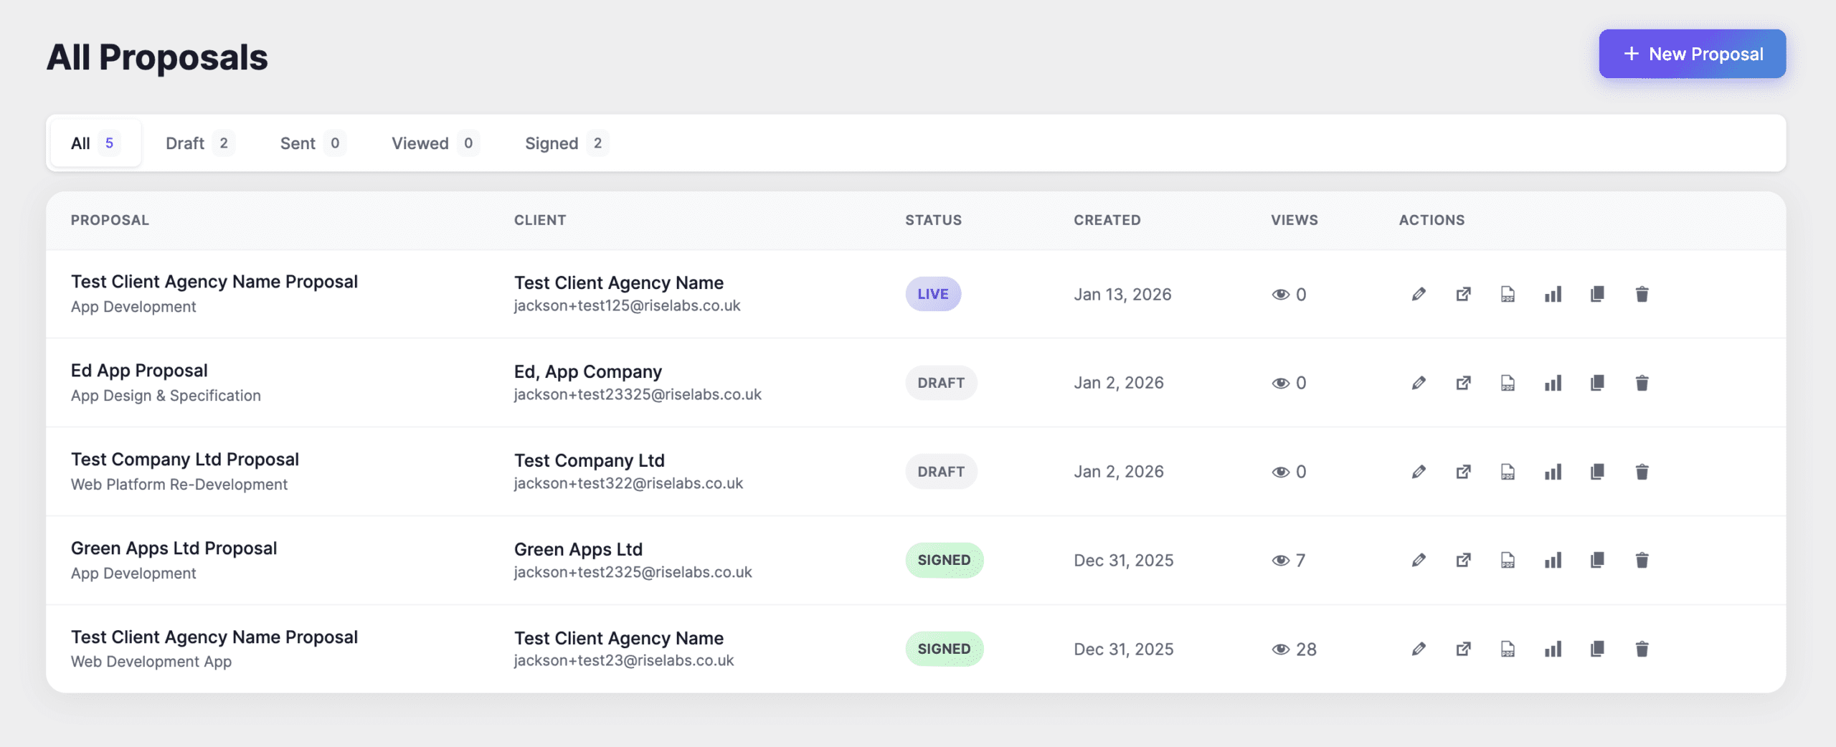This screenshot has width=1836, height=747.
Task: Open analytics for the proposal with 28 views
Action: point(1553,650)
